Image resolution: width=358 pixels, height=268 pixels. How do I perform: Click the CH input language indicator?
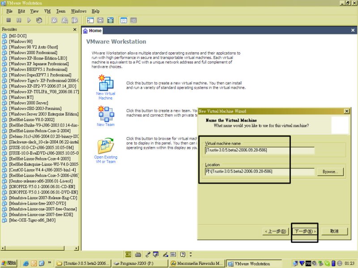coord(128,254)
